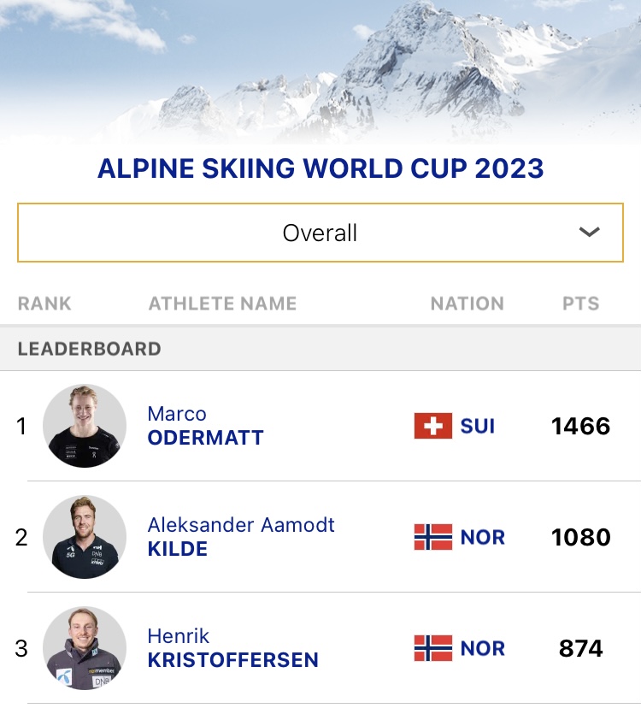Image resolution: width=641 pixels, height=708 pixels.
Task: Click the PTS column header
Action: (x=580, y=304)
